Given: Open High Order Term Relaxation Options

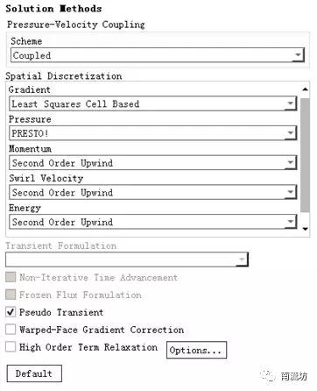Looking at the screenshot, I should [x=196, y=350].
